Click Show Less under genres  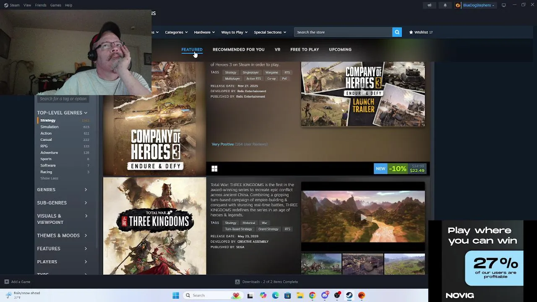coord(49,178)
